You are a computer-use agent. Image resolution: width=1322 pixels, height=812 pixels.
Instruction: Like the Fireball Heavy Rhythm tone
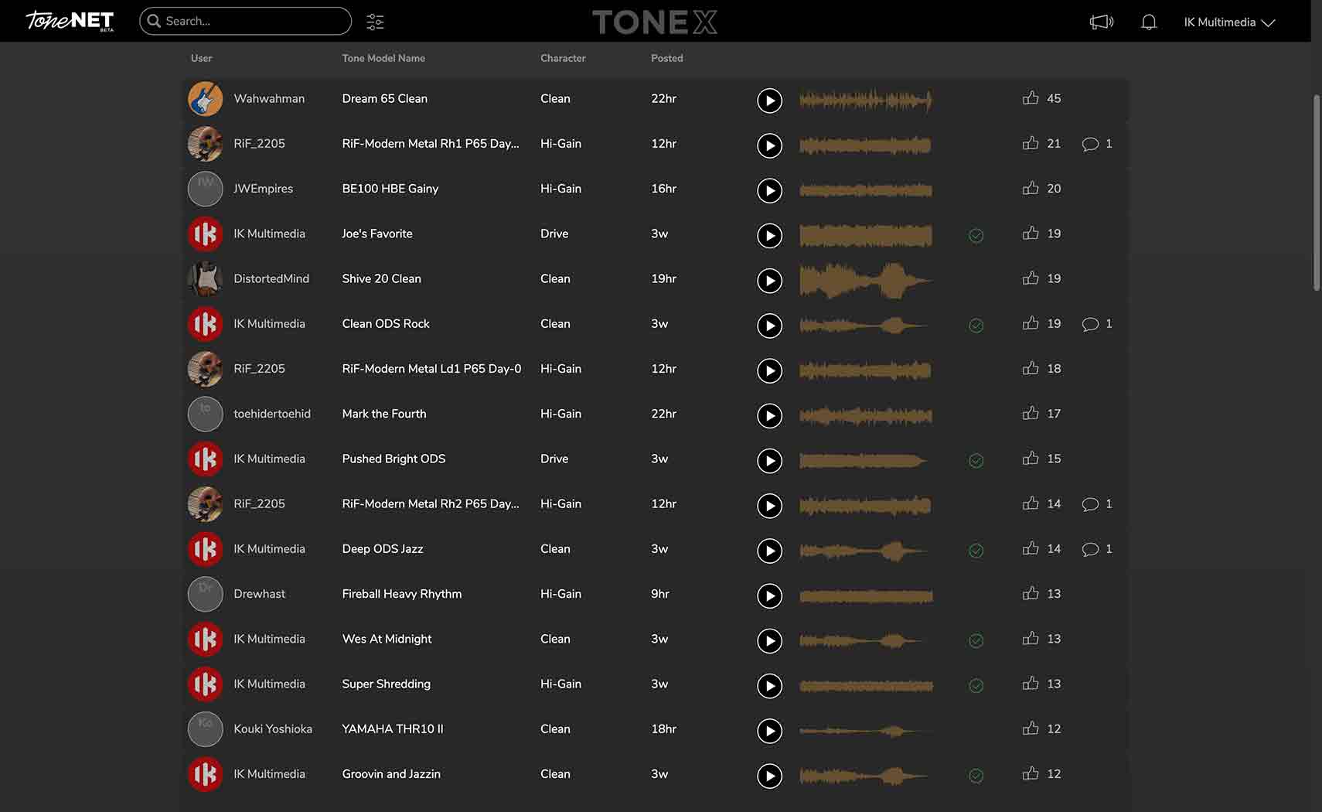click(1031, 593)
